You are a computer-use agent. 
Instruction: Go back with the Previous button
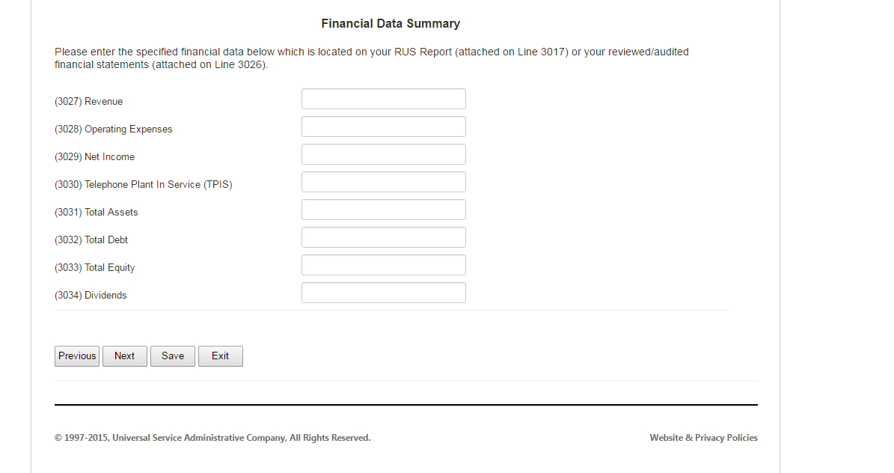click(x=77, y=356)
